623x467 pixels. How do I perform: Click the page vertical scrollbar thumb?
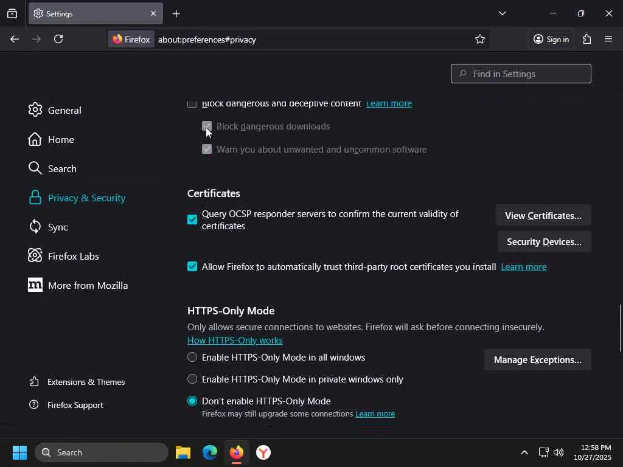(620, 327)
